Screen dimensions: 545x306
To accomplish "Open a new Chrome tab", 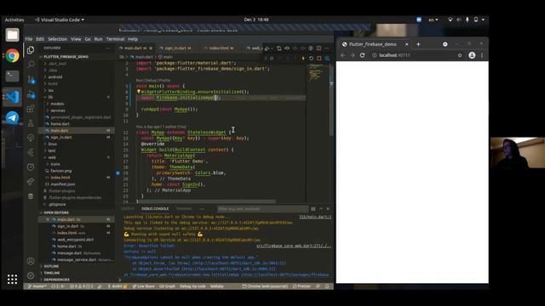I will [418, 44].
